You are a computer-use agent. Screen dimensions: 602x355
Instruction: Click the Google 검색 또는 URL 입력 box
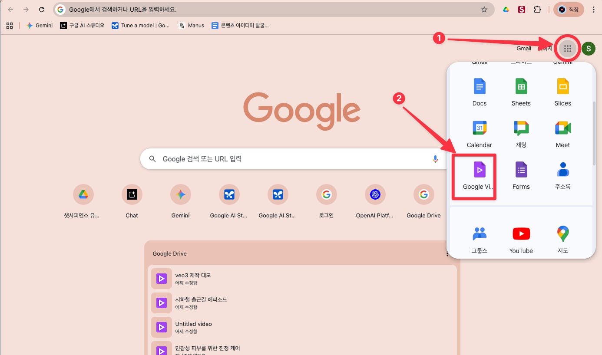(x=294, y=159)
